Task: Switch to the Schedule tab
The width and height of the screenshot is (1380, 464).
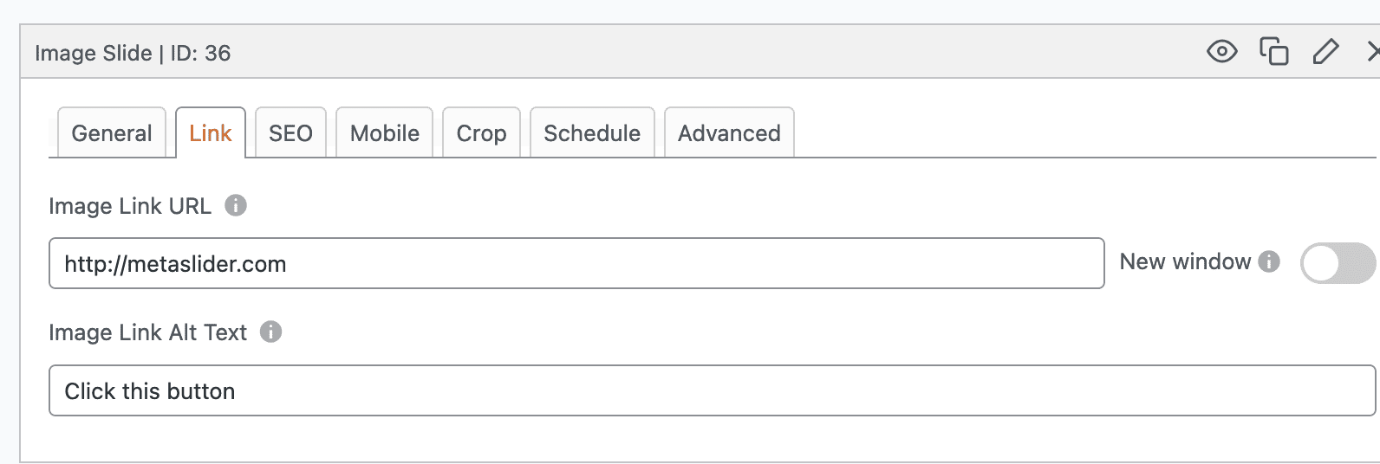Action: (592, 133)
